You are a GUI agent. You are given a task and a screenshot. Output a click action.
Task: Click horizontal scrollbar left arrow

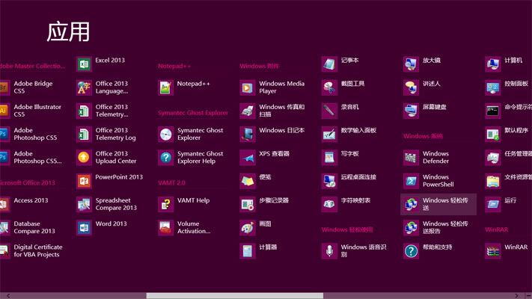(8, 295)
